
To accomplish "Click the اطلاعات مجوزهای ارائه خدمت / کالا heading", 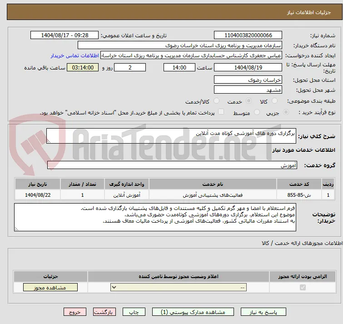I will click(x=302, y=243).
